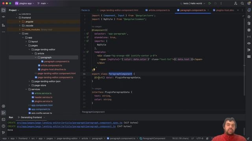Viewport: 252px width, 141px height.
Task: Click UTF-8 encoding in status bar
Action: click(200, 138)
